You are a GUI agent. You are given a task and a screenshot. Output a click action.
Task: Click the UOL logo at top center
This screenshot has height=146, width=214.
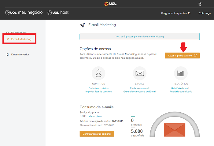coord(110,4)
